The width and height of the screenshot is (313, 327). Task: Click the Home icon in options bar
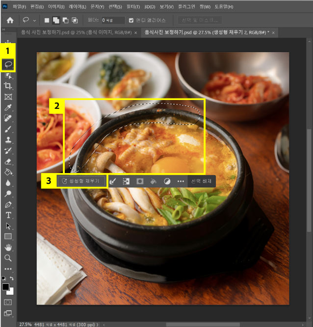coord(10,20)
